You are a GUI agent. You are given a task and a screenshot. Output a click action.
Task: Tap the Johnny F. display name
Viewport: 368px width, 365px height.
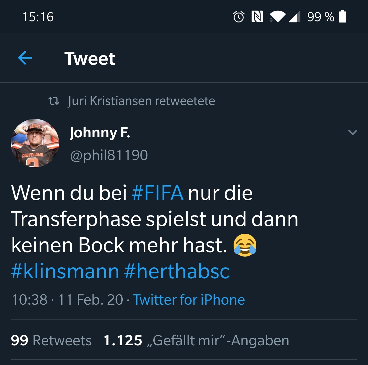click(100, 133)
